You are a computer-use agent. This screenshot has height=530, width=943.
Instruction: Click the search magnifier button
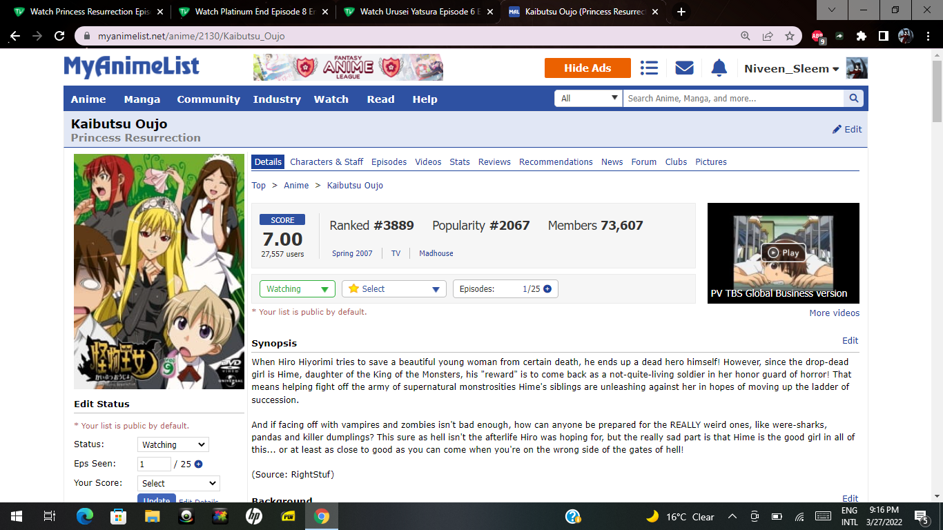(x=854, y=99)
